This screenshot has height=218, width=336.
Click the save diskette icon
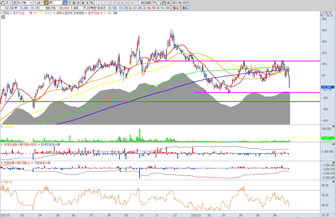(x=164, y=3)
